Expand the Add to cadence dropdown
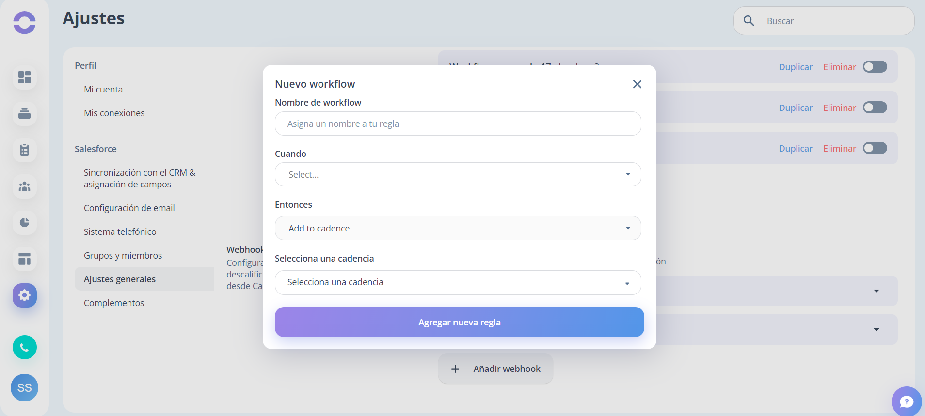This screenshot has height=416, width=925. (458, 228)
